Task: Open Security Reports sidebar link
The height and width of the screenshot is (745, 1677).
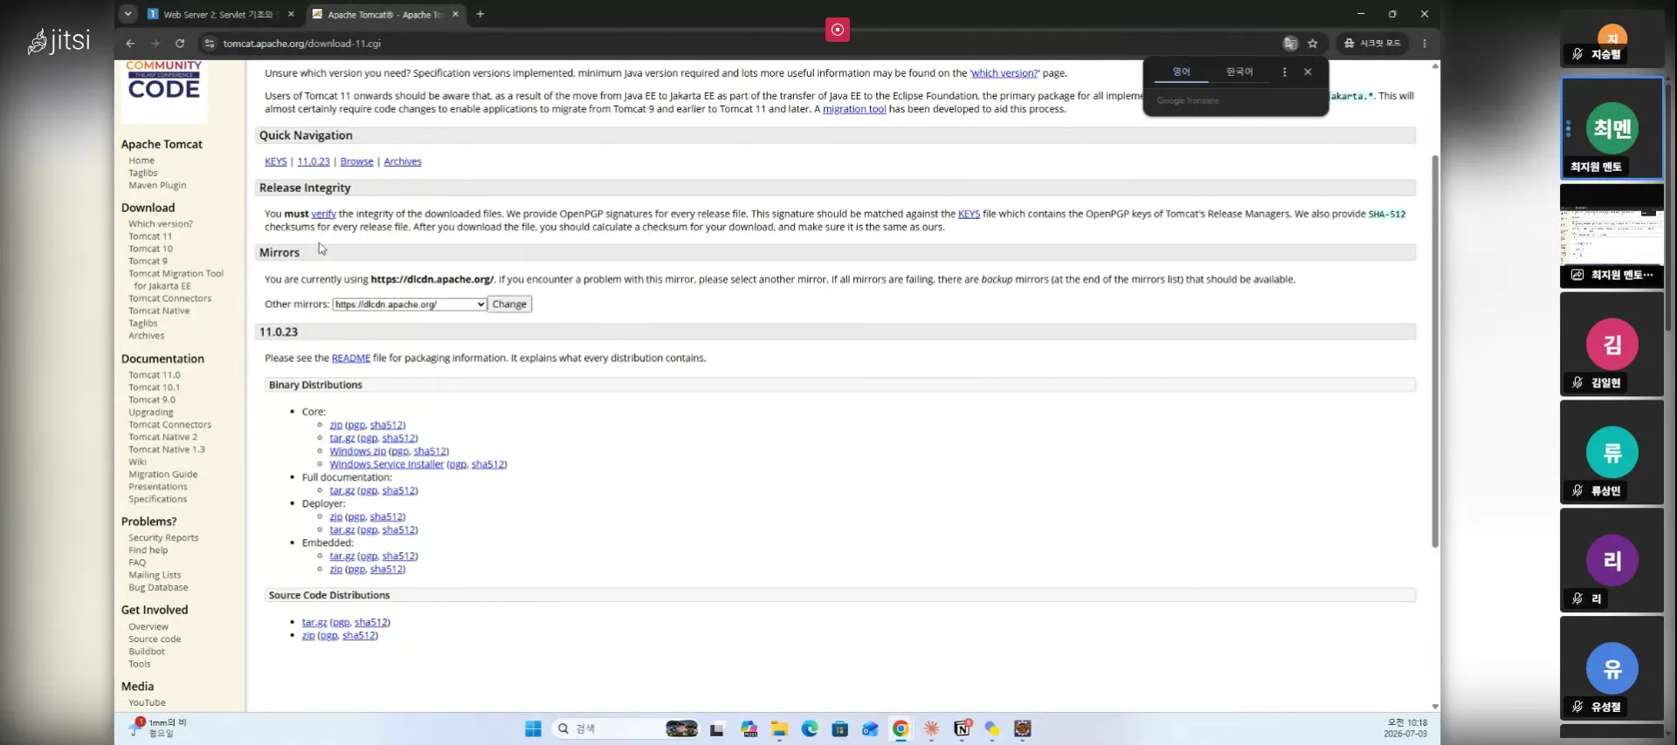Action: coord(163,538)
